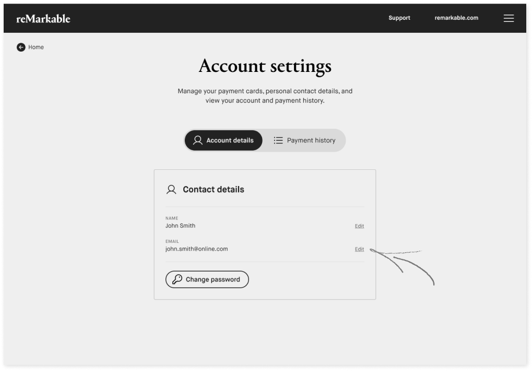Click the list icon in Payment history tab
Image resolution: width=532 pixels, height=371 pixels.
[278, 140]
